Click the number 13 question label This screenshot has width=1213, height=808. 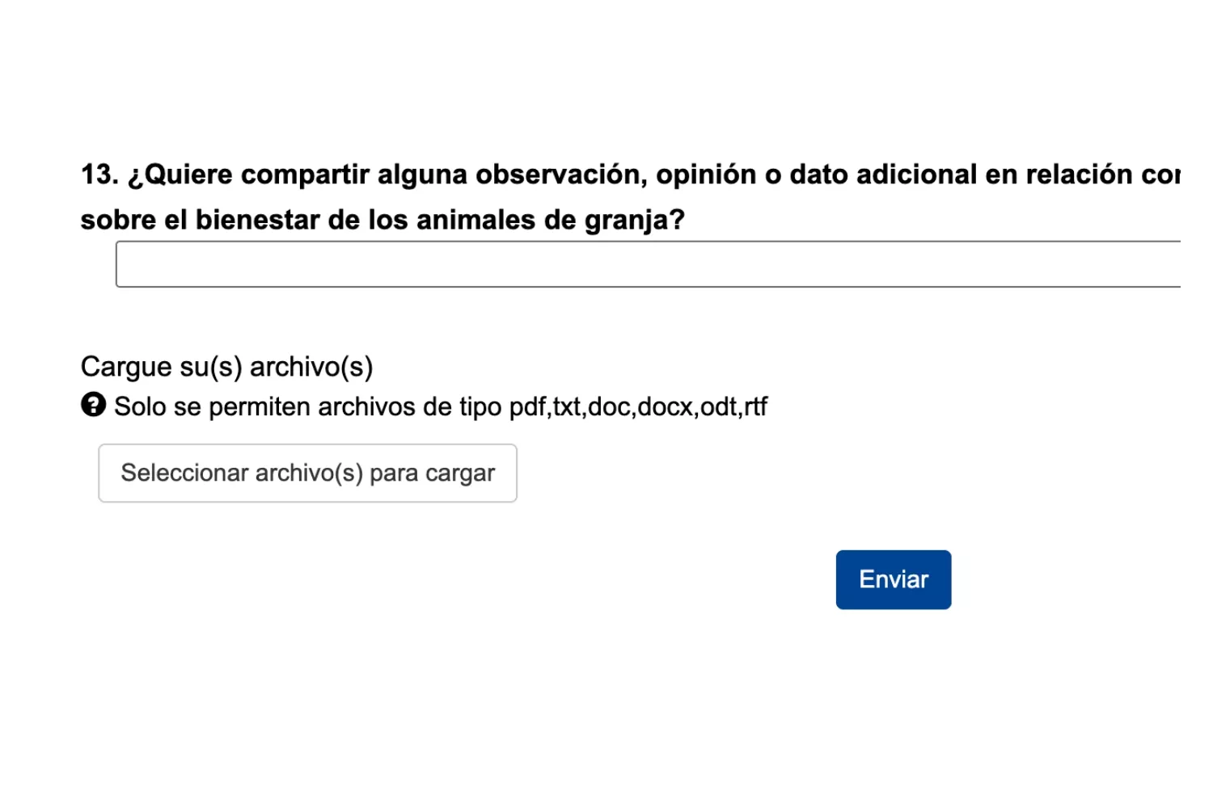(99, 175)
